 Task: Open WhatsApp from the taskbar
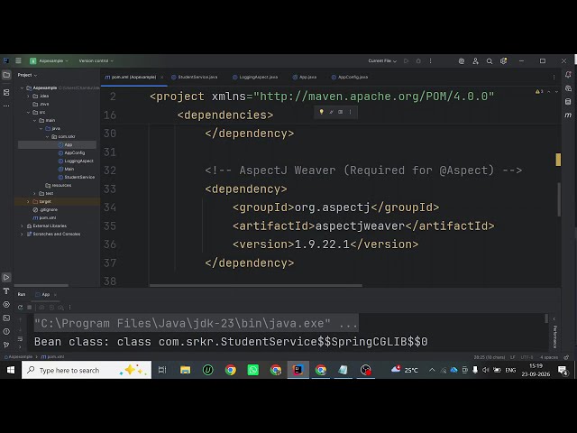253,370
